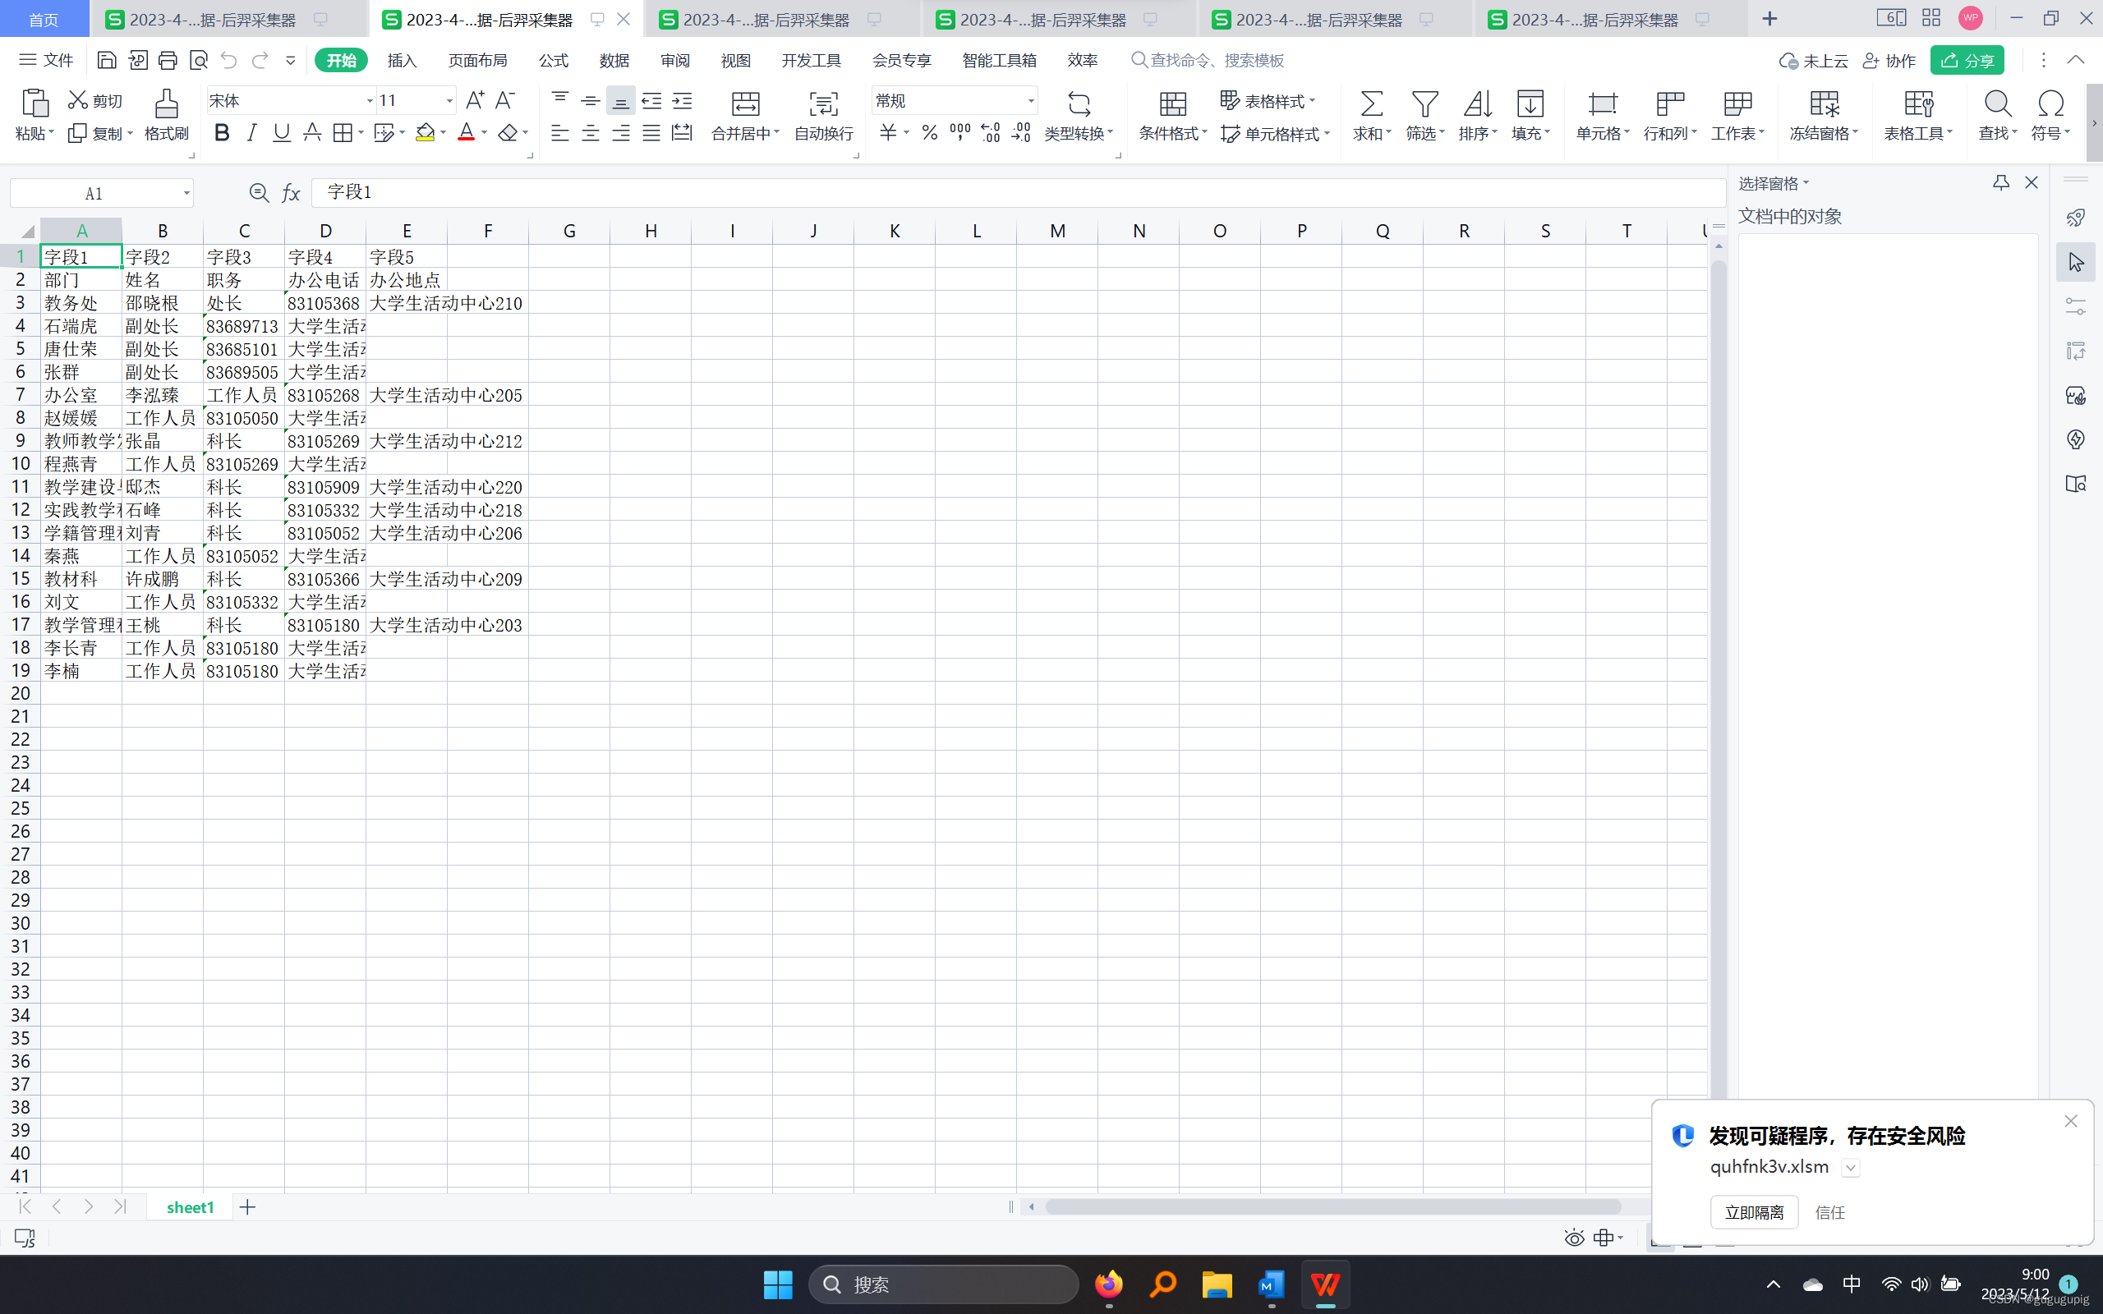
Task: Apply the yellow fill color swatch
Action: point(424,133)
